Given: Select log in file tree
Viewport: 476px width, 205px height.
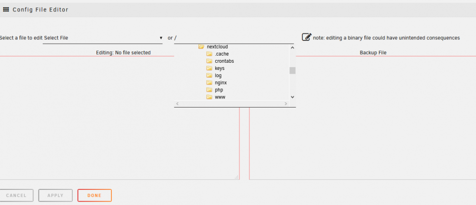Looking at the screenshot, I should coord(218,76).
